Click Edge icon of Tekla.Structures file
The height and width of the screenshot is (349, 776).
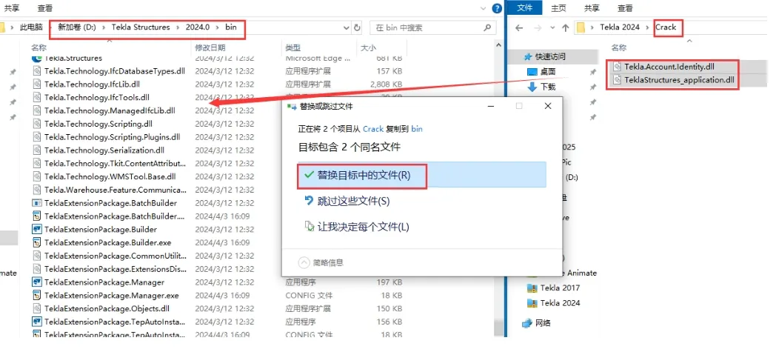36,58
